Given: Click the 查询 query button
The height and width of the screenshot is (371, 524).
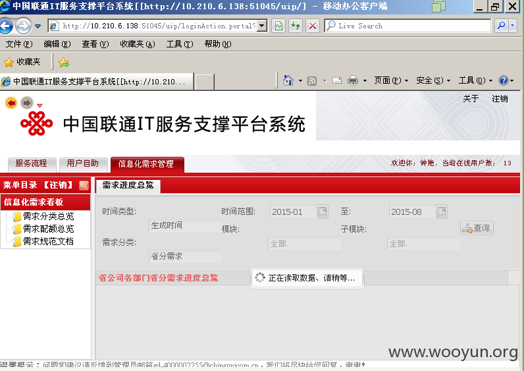Looking at the screenshot, I should coord(477,228).
